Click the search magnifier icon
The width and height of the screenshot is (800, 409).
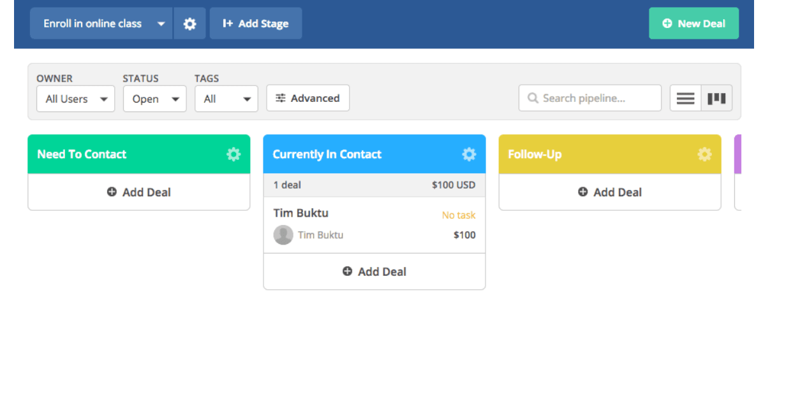(533, 98)
